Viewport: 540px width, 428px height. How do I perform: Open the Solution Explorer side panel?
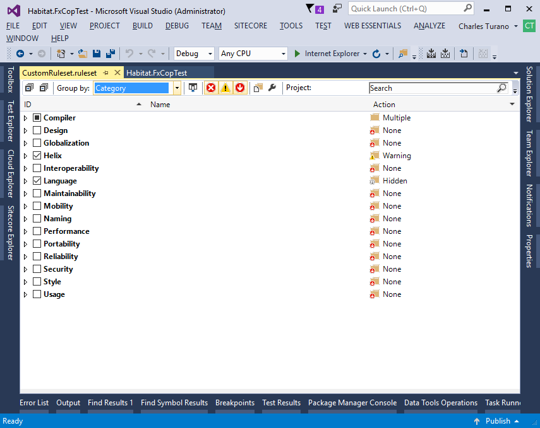(x=529, y=94)
